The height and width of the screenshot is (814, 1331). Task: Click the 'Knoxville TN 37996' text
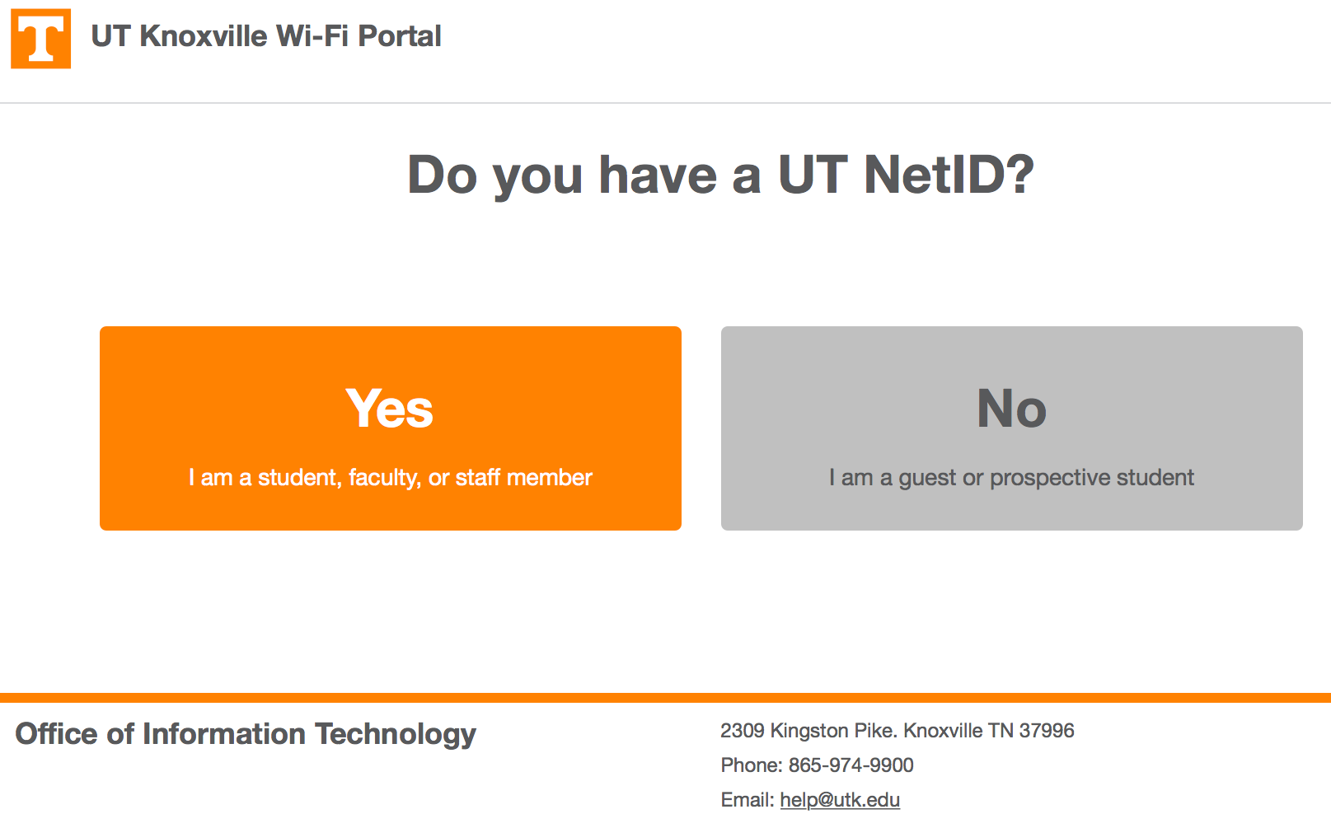989,731
